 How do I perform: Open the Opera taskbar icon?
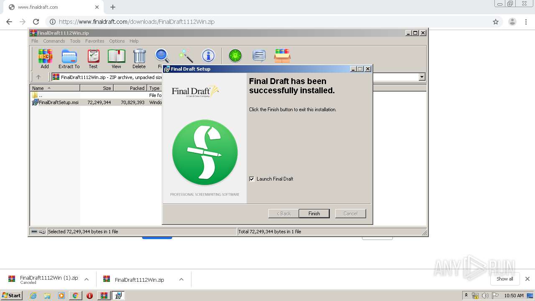tap(89, 296)
